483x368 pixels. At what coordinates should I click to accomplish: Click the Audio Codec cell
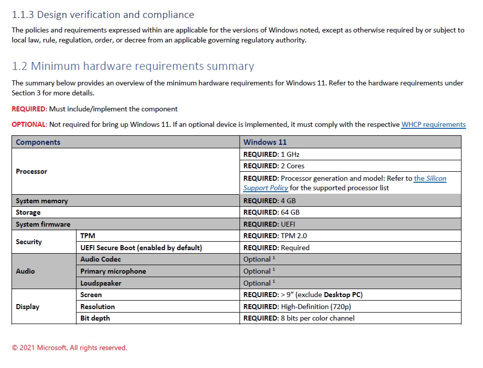(158, 259)
